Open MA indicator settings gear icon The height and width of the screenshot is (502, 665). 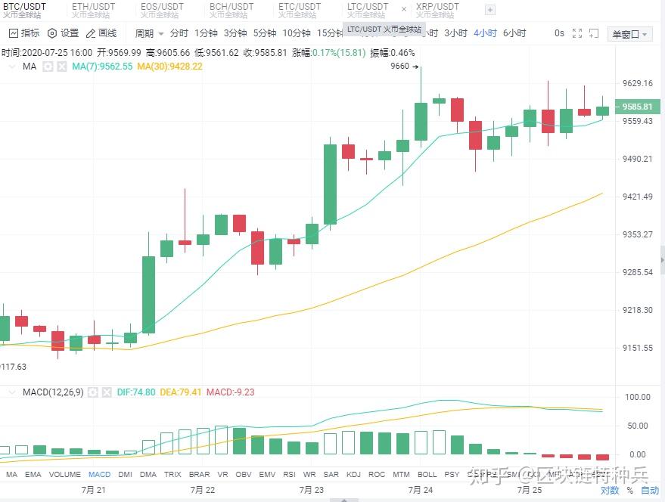tap(48, 67)
